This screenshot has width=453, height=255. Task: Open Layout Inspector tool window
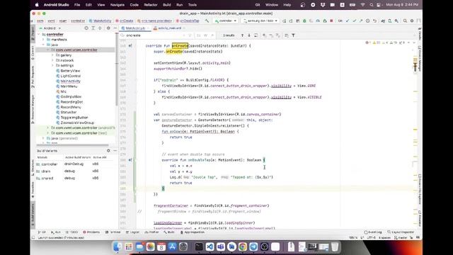[x=401, y=232]
